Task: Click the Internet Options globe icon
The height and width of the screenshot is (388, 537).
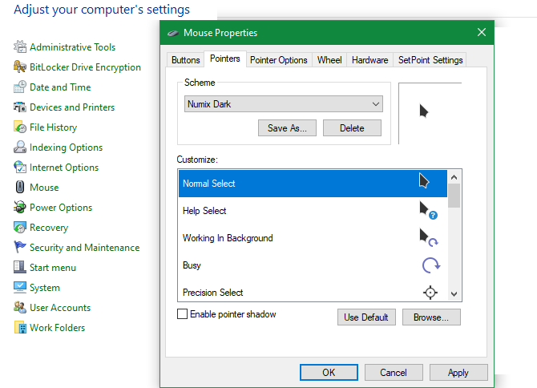Action: [20, 167]
